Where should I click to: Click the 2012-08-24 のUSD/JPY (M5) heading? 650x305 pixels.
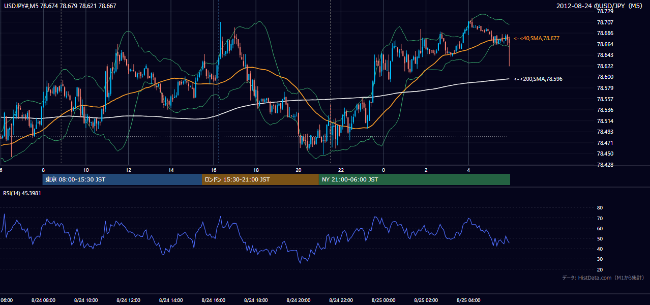tap(600, 6)
